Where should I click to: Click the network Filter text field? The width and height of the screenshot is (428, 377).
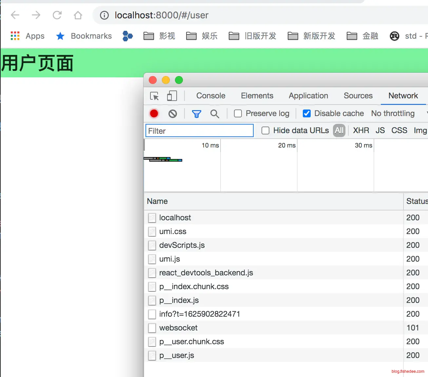pyautogui.click(x=199, y=131)
